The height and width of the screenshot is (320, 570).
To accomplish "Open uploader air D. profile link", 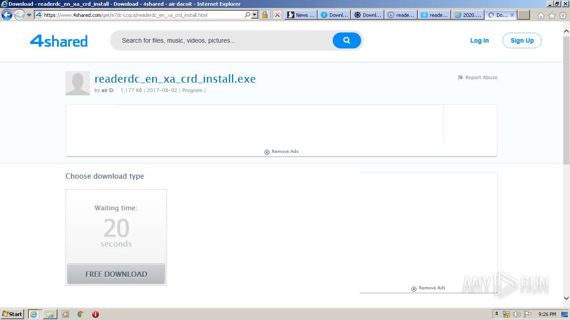I will tap(108, 90).
